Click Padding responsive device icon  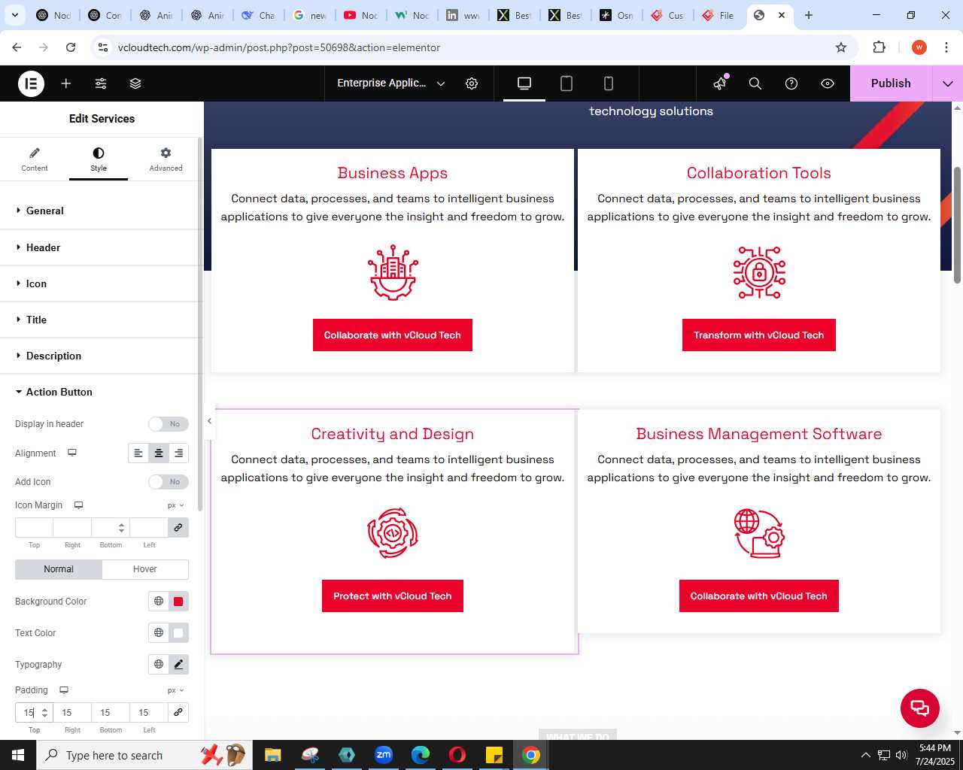64,690
